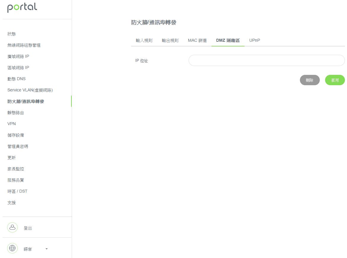Open 支援 in the sidebar
This screenshot has height=258, width=347.
coord(12,202)
